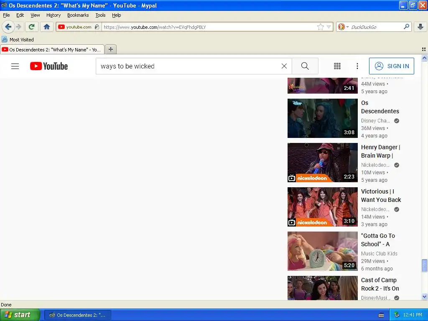Click the Disney Cha... channel name
Screen dimensions: 428x321
[x=375, y=121]
